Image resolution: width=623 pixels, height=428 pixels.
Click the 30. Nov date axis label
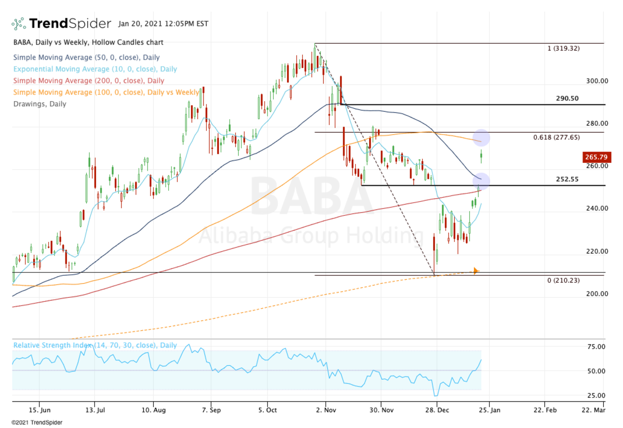[381, 410]
